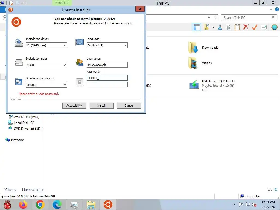This screenshot has height=210, width=280.
Task: Restore down the This PC window
Action: 263,3
